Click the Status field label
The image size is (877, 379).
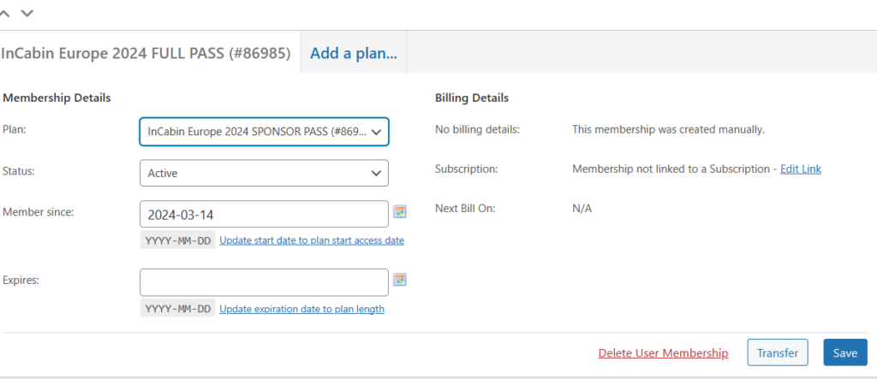tap(19, 169)
